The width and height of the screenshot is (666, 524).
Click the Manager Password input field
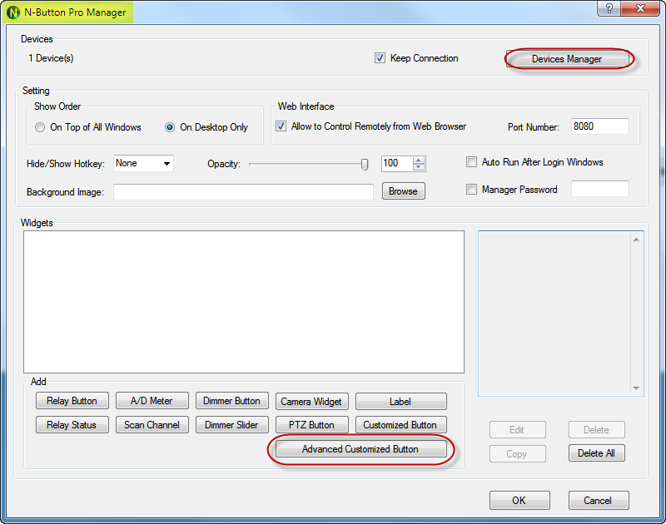coord(599,189)
